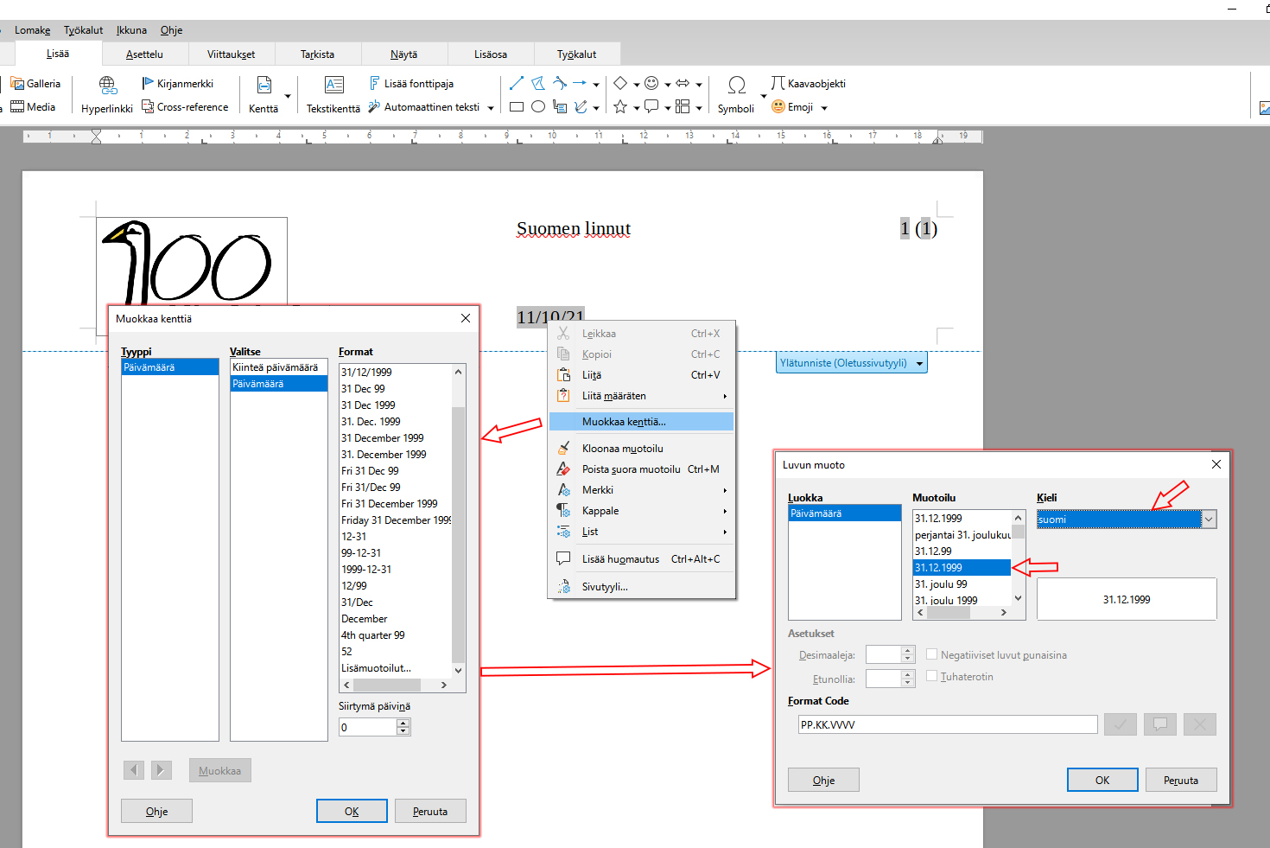This screenshot has width=1270, height=848.
Task: Expand the Kieli suomi dropdown
Action: point(1209,520)
